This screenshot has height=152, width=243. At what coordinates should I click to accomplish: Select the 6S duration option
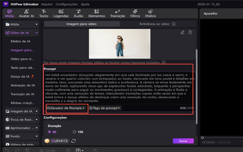(x=52, y=132)
